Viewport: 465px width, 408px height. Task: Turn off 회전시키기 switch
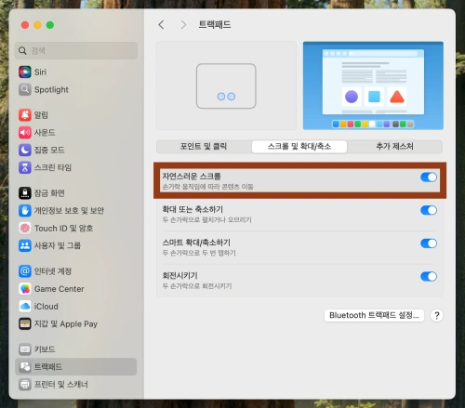point(429,276)
